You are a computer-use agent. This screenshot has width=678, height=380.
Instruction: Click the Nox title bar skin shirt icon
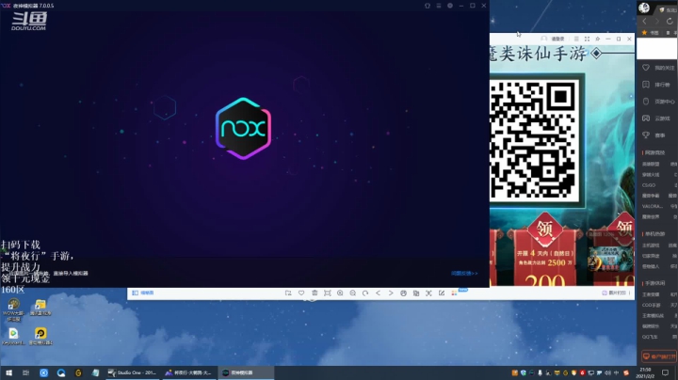pyautogui.click(x=428, y=6)
